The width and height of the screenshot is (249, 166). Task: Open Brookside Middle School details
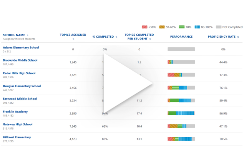pyautogui.click(x=20, y=60)
